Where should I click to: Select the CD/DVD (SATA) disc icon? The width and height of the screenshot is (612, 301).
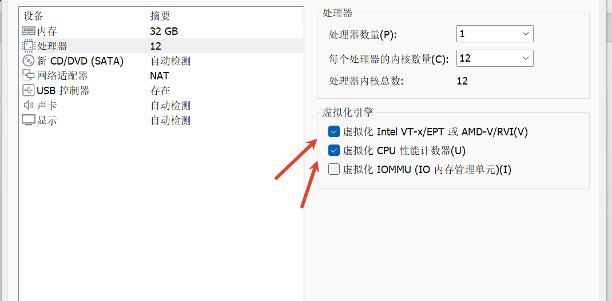click(x=28, y=61)
